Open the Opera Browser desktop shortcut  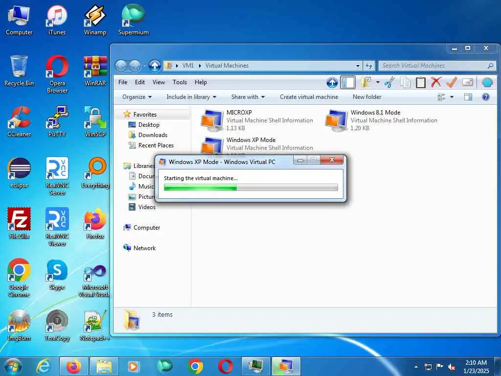[57, 74]
